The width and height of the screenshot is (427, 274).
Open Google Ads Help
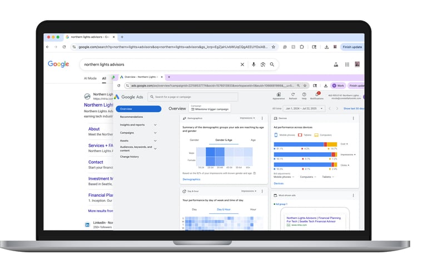[x=304, y=96]
